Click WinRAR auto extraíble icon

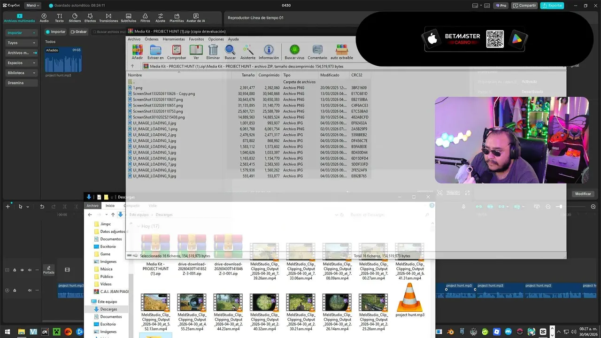click(x=342, y=52)
